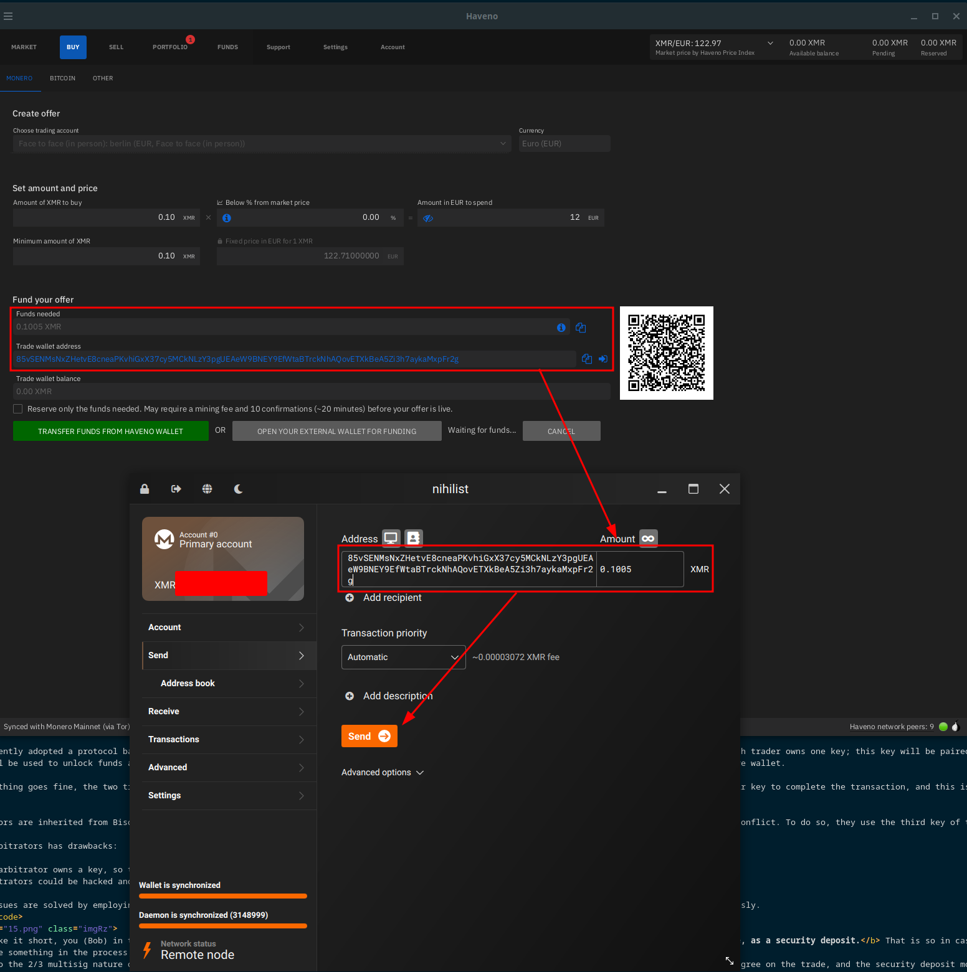967x972 pixels.
Task: Open address book contact icon beside Address
Action: [414, 538]
